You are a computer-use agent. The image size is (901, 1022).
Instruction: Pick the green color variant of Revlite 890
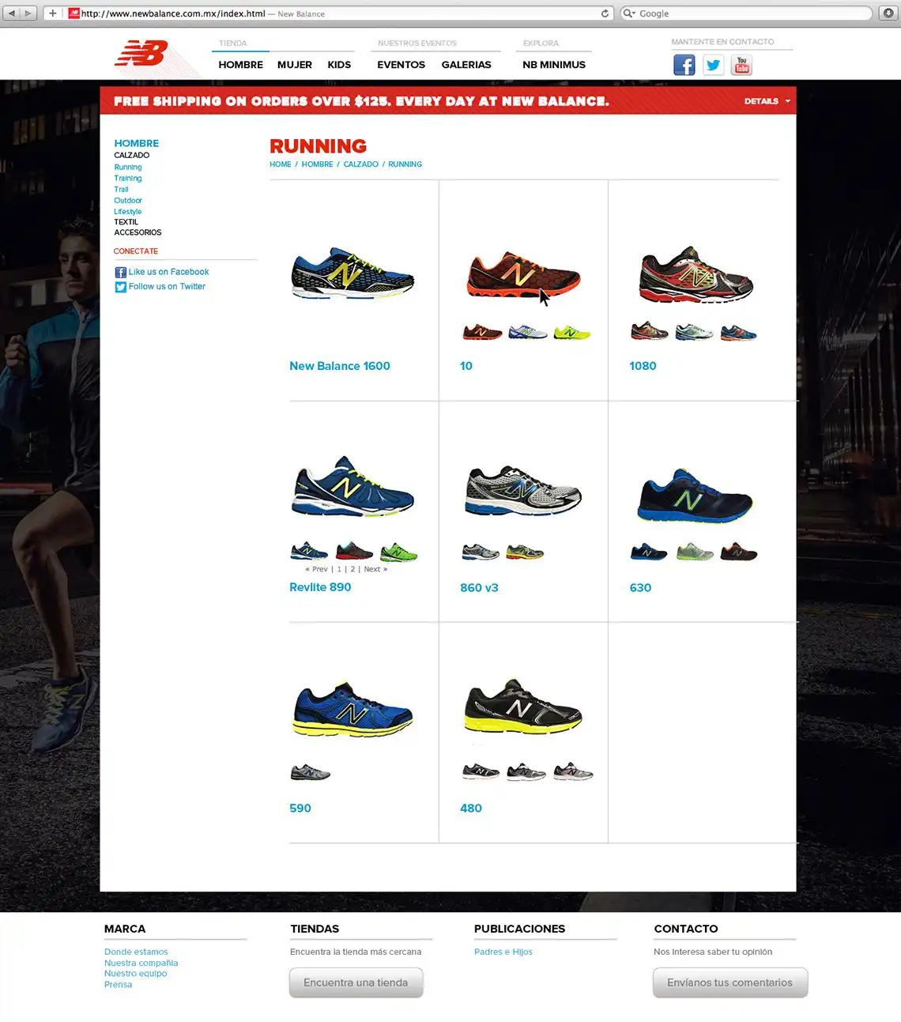click(398, 552)
